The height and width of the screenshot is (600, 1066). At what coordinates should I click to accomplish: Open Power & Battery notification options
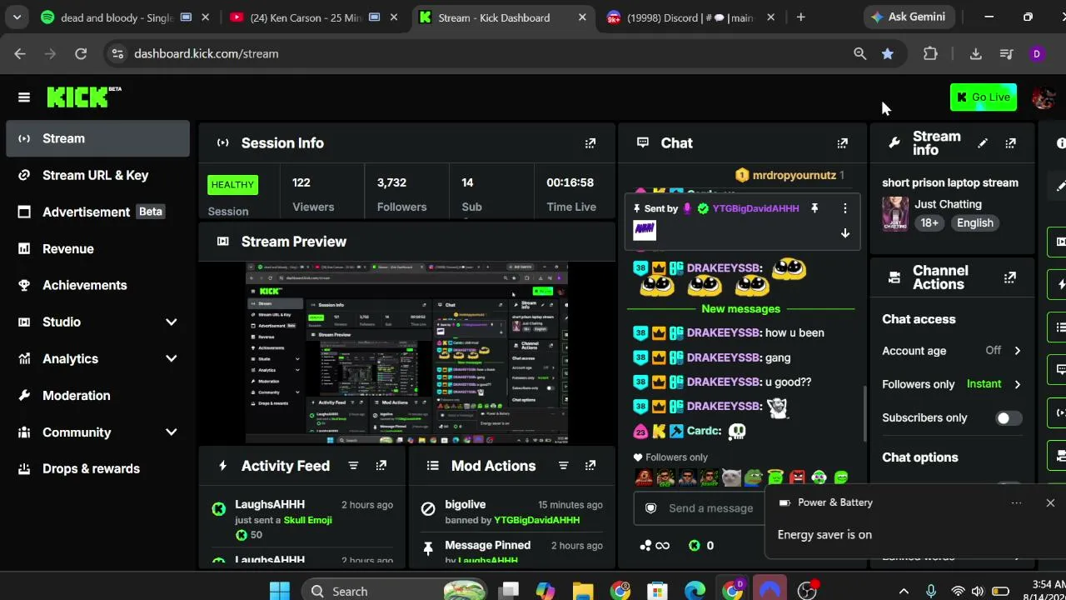click(x=1016, y=502)
